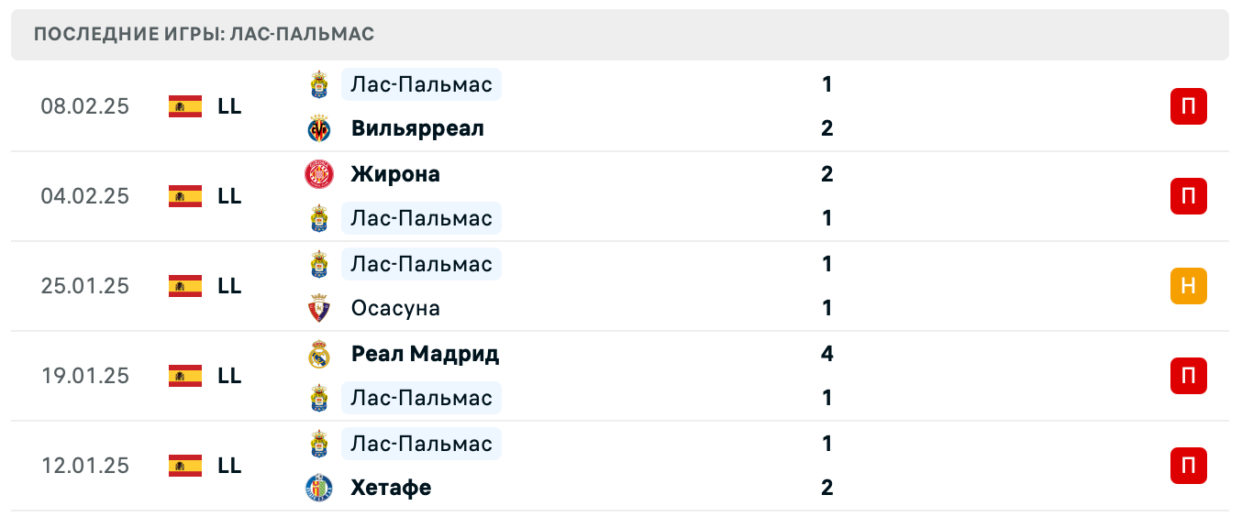The image size is (1242, 528).
Task: Click Las Palmas crest in 08.02.25 match
Action: coord(319,84)
